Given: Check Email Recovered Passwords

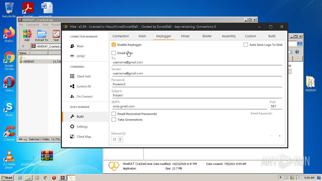Looking at the screenshot, I should click(x=114, y=114).
